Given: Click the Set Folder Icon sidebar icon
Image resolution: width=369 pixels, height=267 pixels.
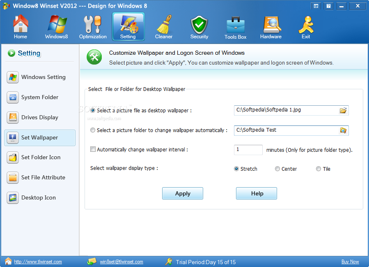Looking at the screenshot, I should (x=13, y=158).
